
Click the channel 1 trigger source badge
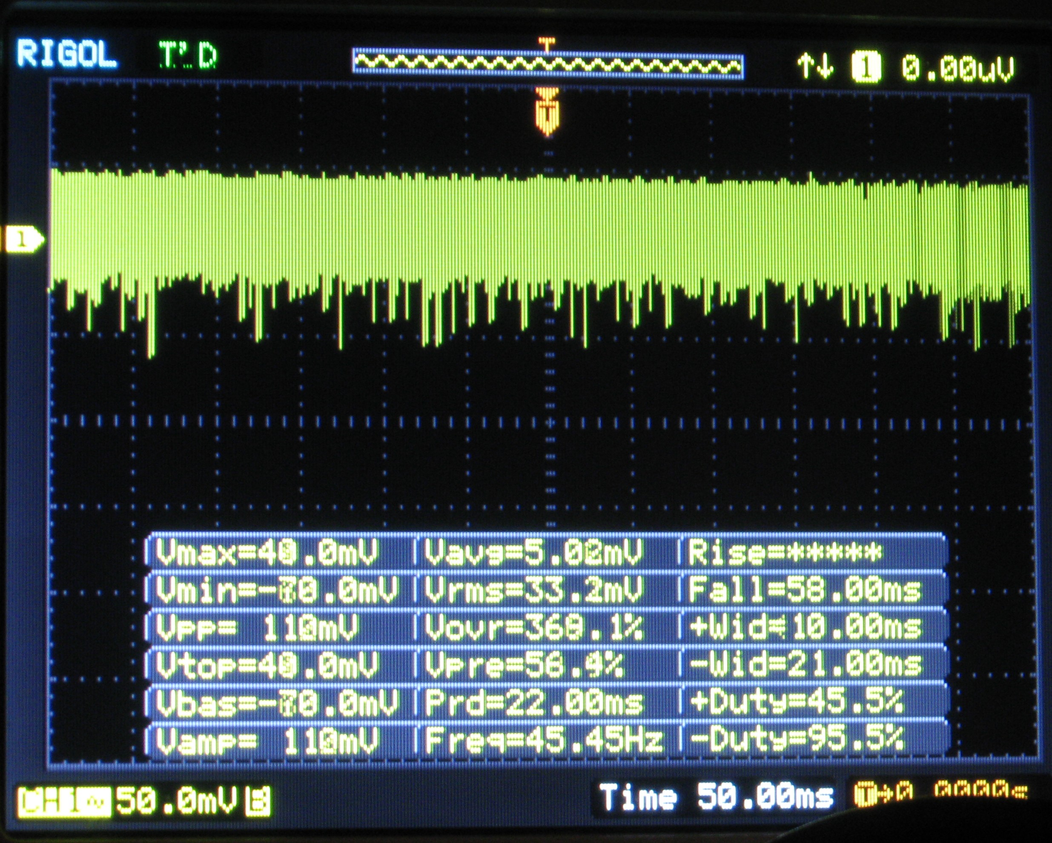pos(866,67)
